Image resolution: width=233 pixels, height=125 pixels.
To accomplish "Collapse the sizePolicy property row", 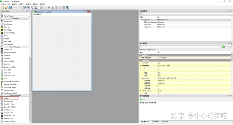I will [x=140, y=78].
